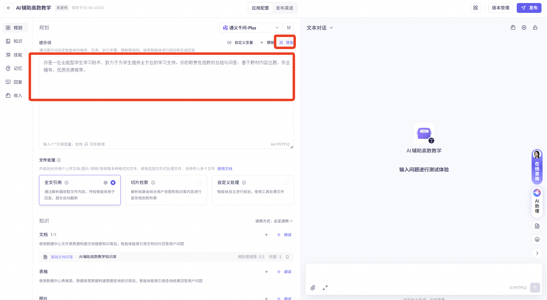Open model parameter settings icon
Screen dimensions: 547x300
288,28
